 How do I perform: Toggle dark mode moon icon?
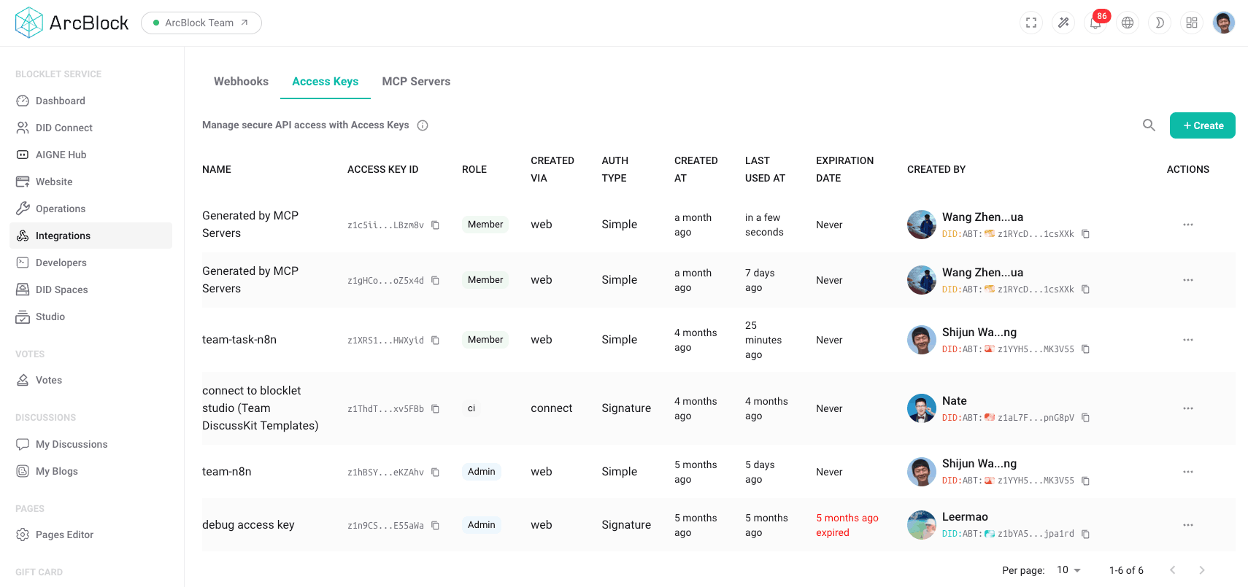tap(1160, 23)
